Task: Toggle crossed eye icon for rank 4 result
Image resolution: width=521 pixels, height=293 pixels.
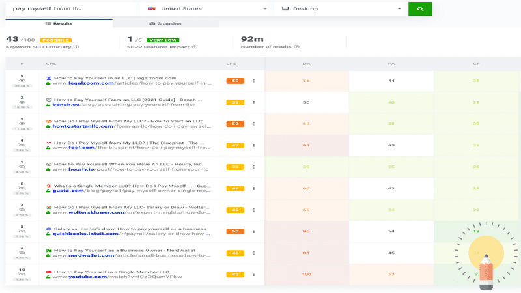Action: [x=22, y=145]
